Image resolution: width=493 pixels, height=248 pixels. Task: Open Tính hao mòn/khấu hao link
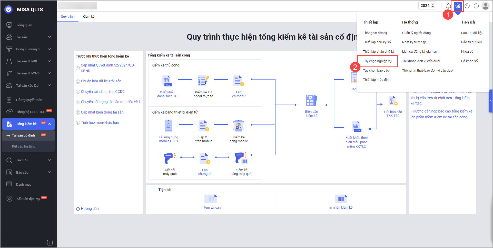(100, 122)
